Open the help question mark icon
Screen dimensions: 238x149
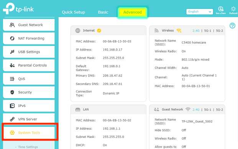(x=232, y=26)
